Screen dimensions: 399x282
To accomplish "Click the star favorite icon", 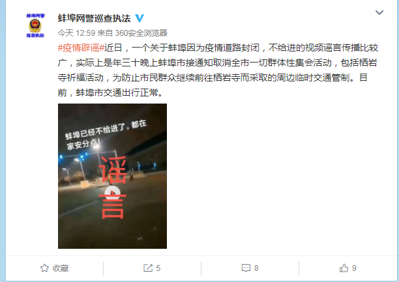I will (x=44, y=268).
